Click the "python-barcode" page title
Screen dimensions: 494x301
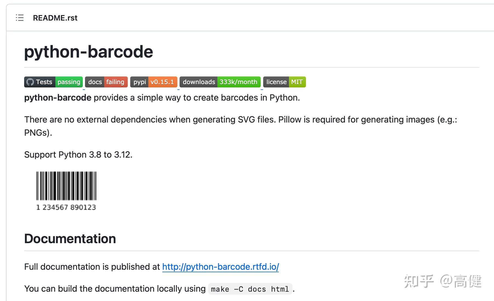(88, 52)
